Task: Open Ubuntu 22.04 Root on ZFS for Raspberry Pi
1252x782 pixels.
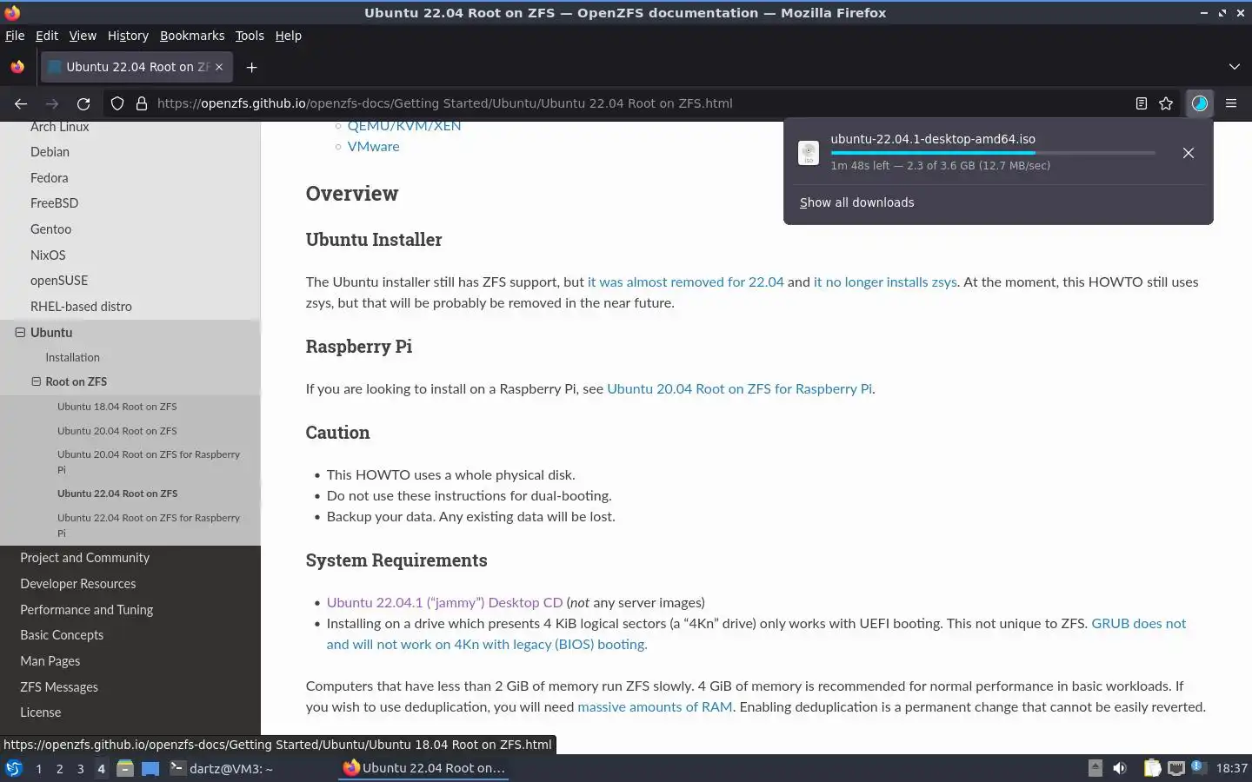Action: [149, 526]
